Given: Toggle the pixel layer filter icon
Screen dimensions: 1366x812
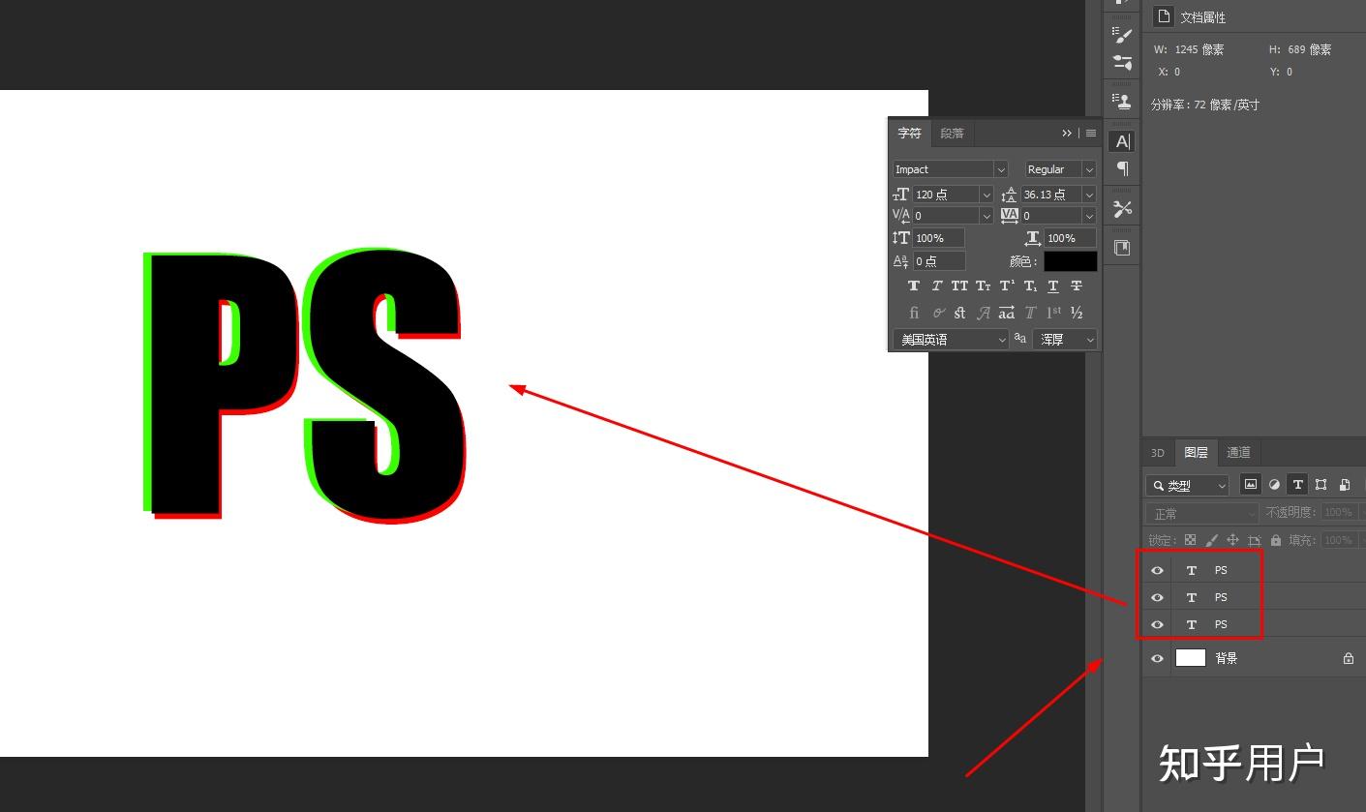Looking at the screenshot, I should tap(1251, 485).
